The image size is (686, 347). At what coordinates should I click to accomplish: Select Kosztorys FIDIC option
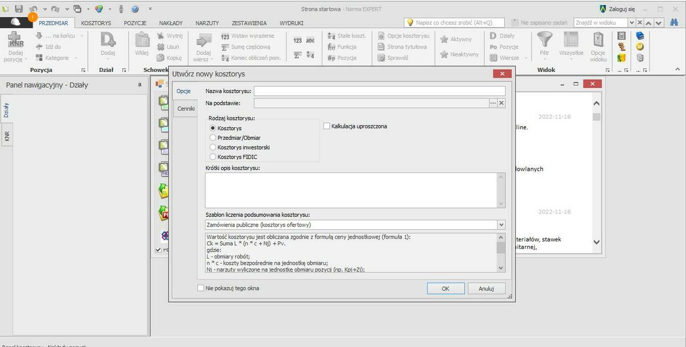pyautogui.click(x=213, y=156)
